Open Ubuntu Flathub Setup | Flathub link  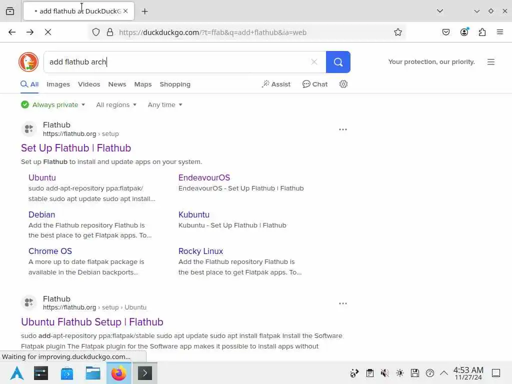(92, 322)
